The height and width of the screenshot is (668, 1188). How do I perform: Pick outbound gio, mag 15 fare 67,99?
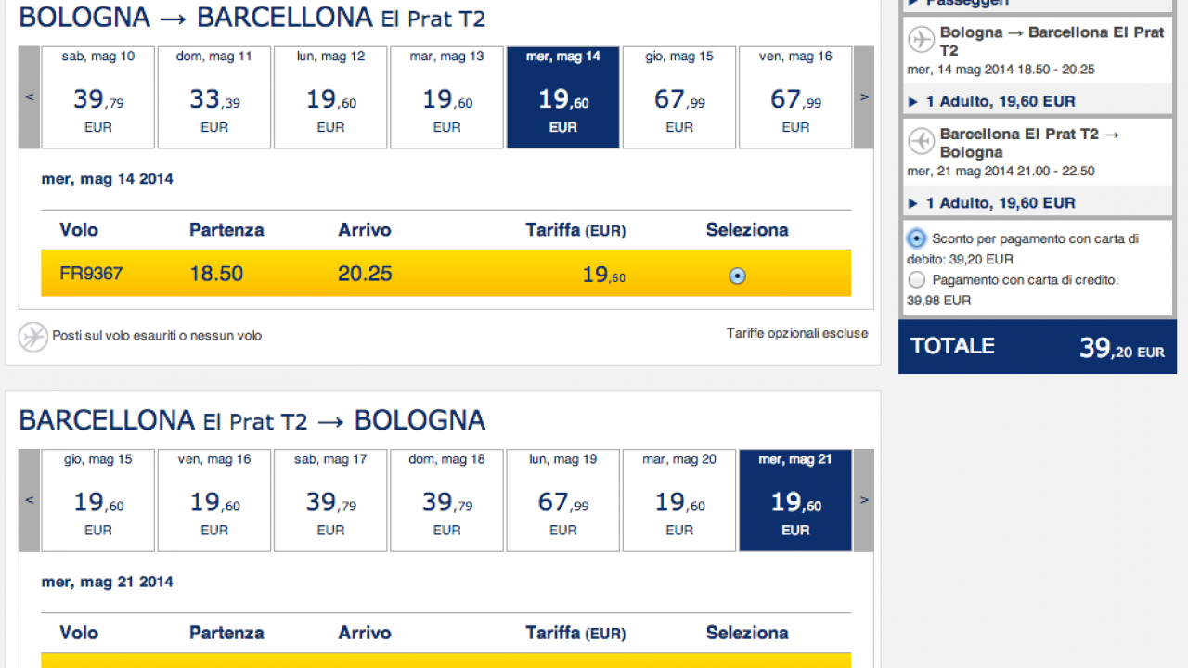[679, 97]
